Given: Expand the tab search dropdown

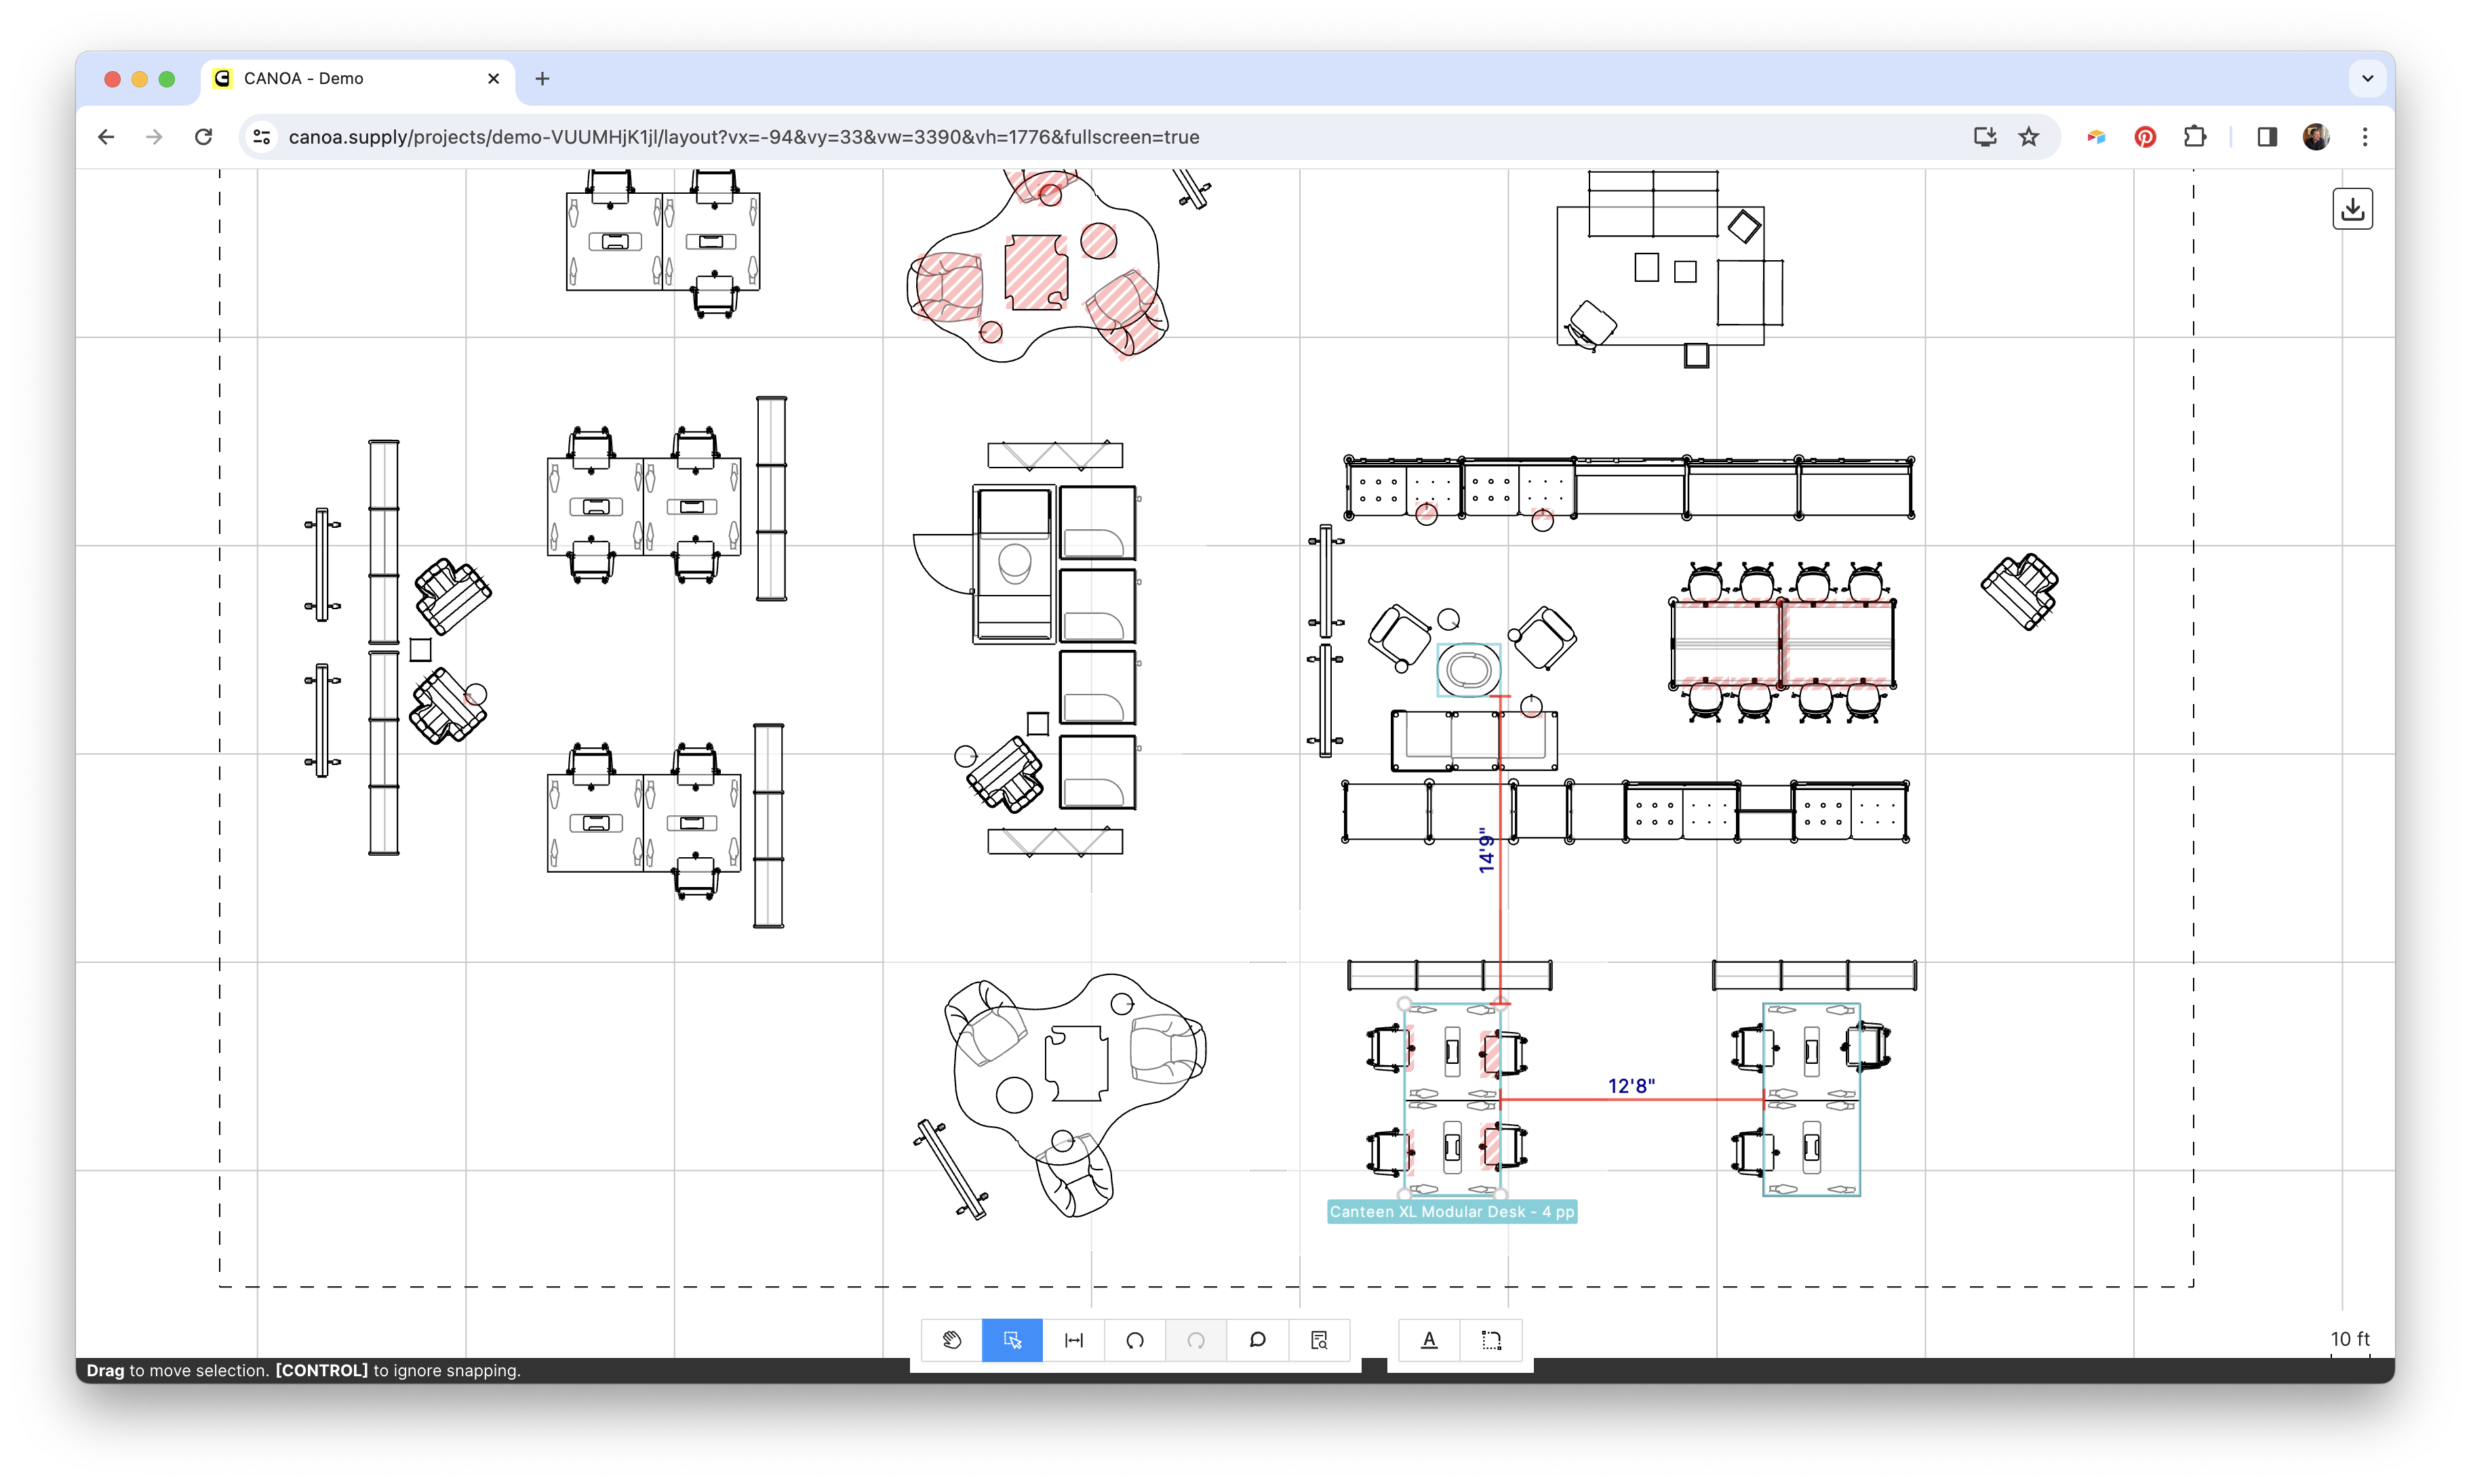Looking at the screenshot, I should coord(2367,78).
